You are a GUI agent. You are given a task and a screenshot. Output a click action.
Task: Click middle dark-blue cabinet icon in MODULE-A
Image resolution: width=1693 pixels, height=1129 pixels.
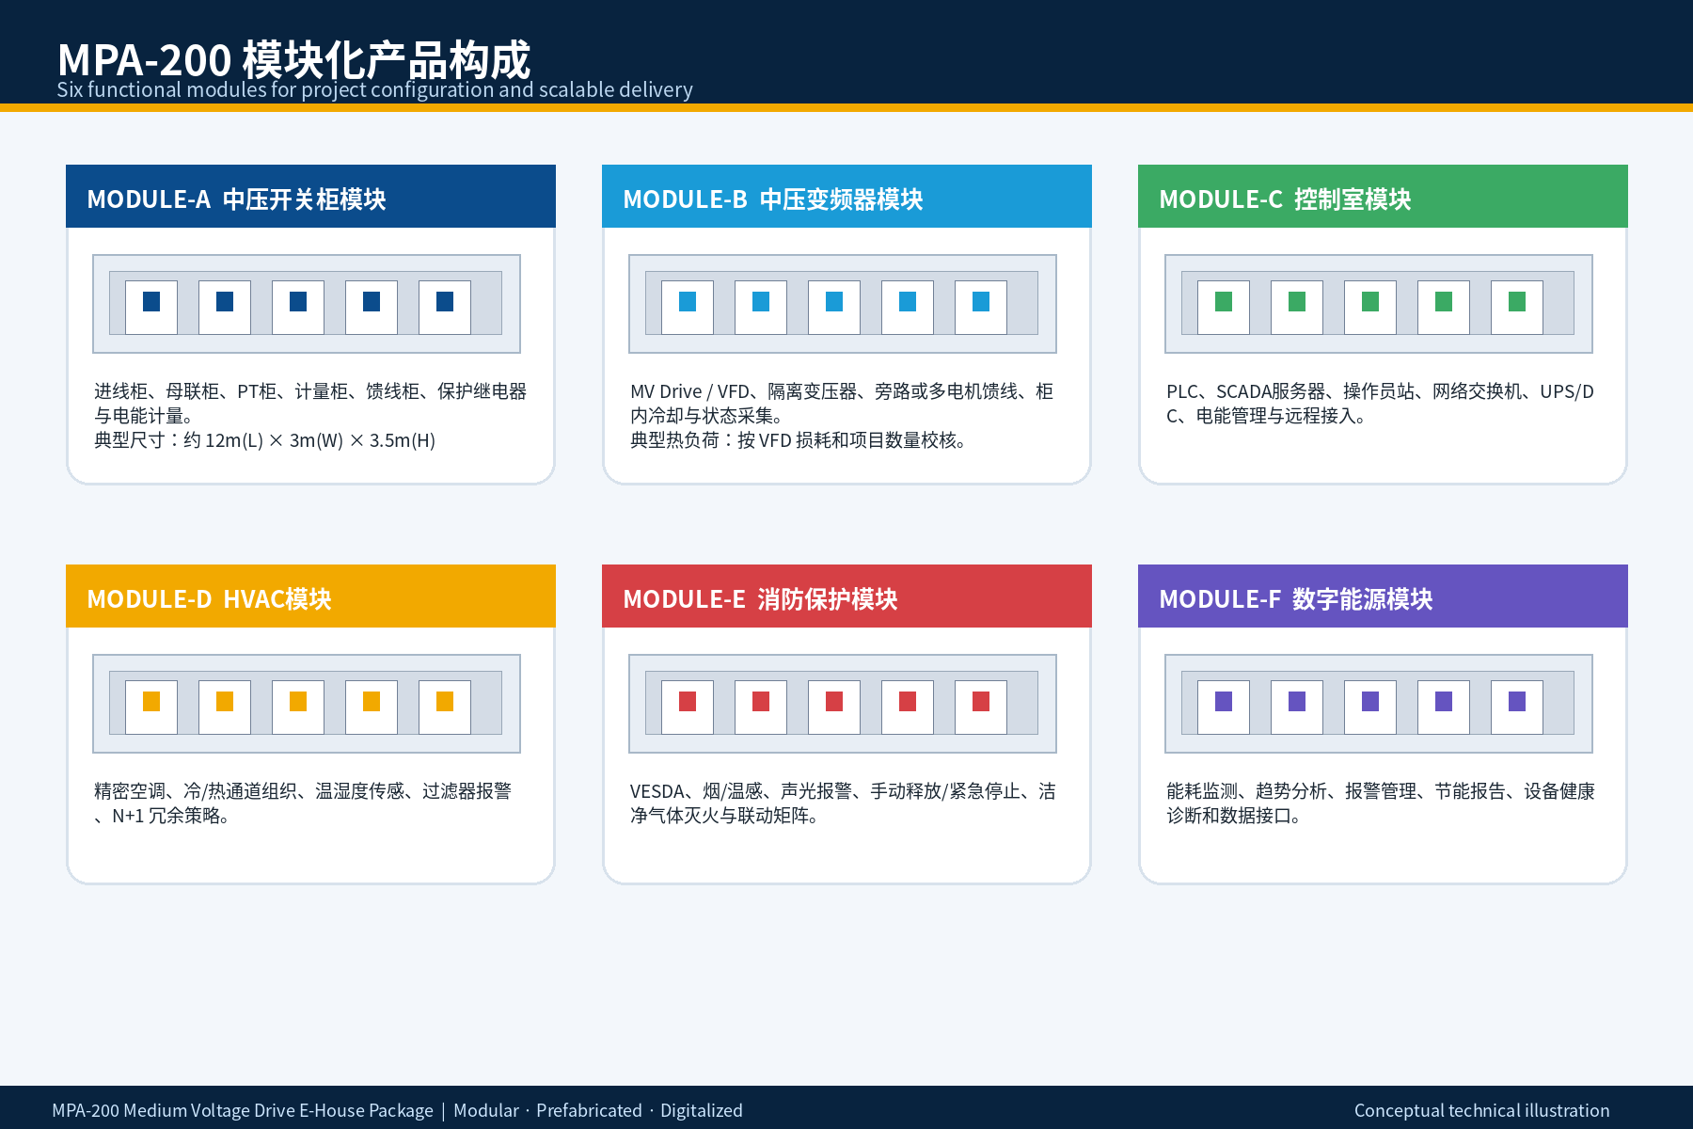click(x=298, y=307)
